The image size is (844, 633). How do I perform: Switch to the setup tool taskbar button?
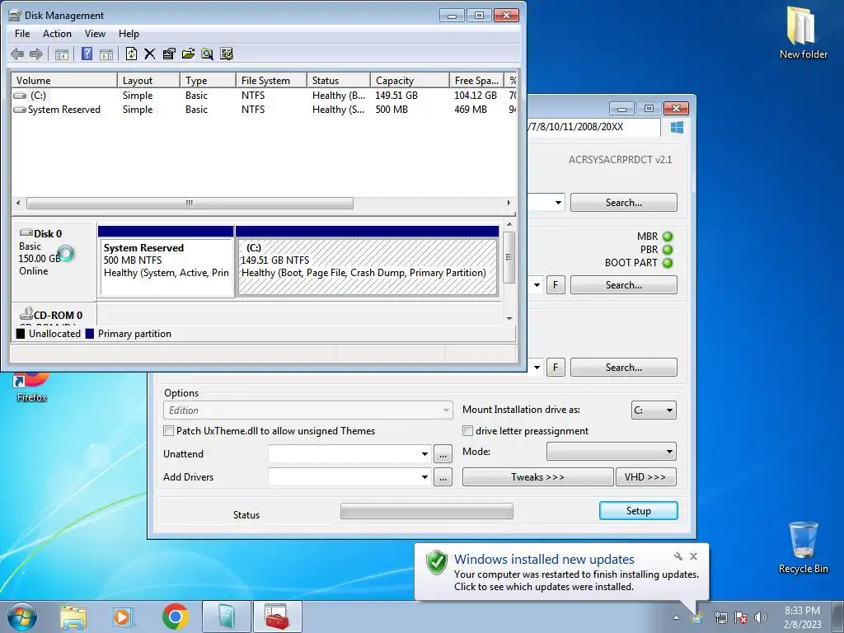227,617
